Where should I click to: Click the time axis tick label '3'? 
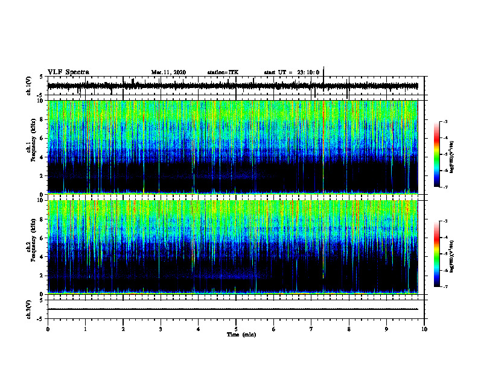pyautogui.click(x=161, y=329)
